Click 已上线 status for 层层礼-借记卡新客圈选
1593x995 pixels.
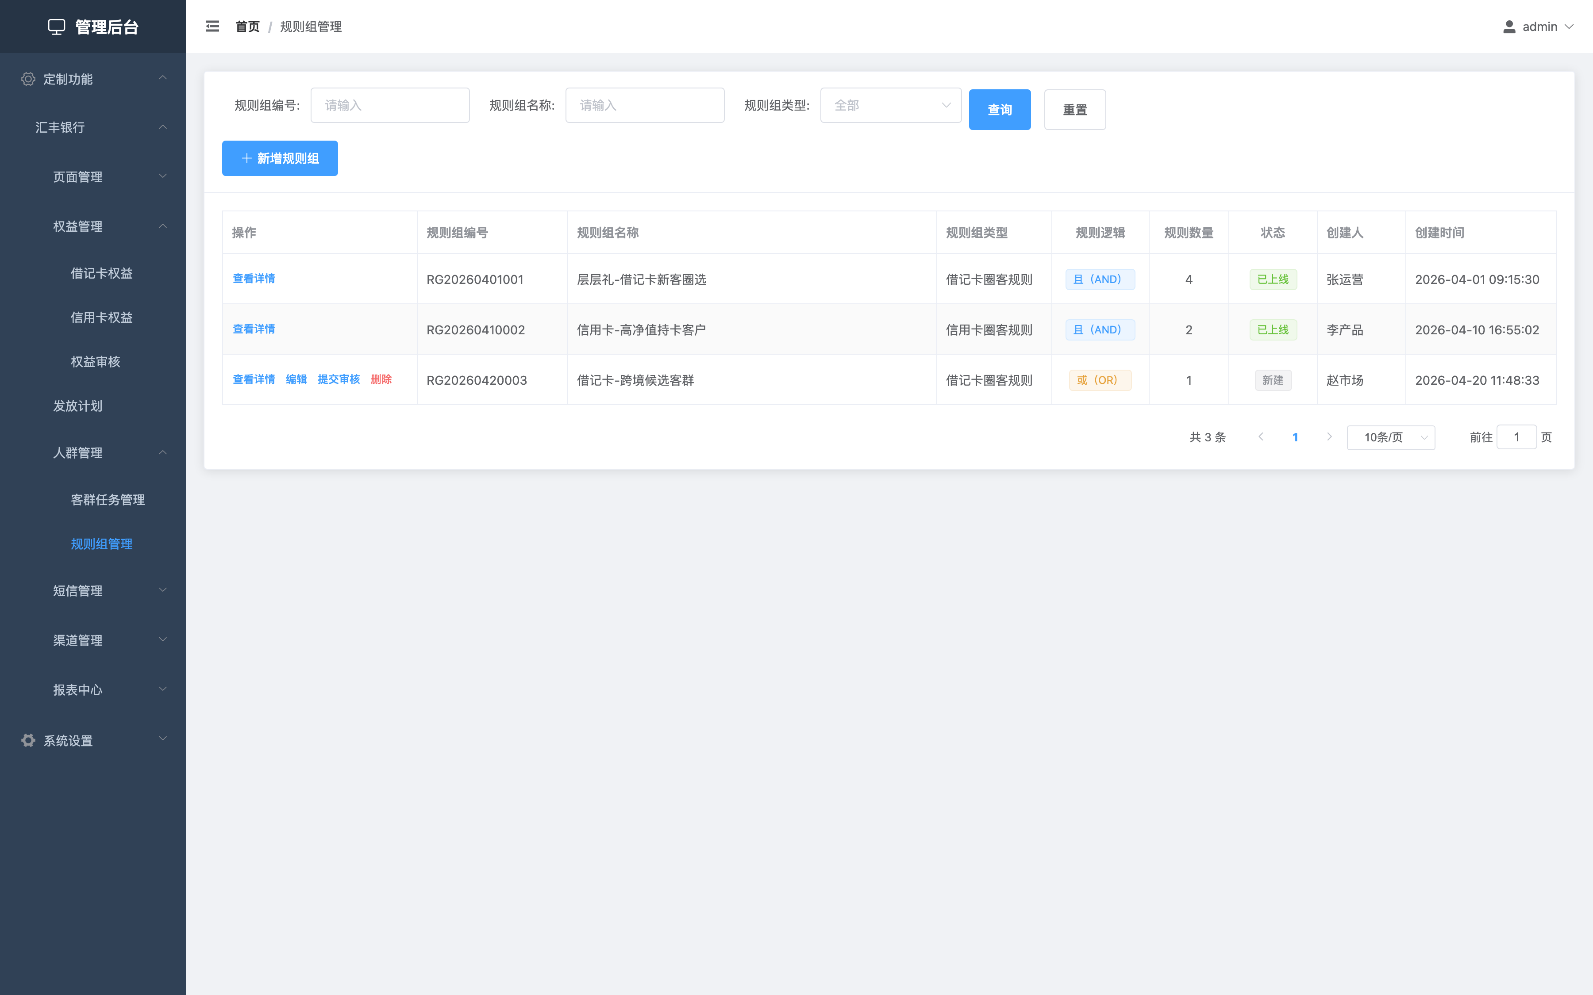point(1273,279)
